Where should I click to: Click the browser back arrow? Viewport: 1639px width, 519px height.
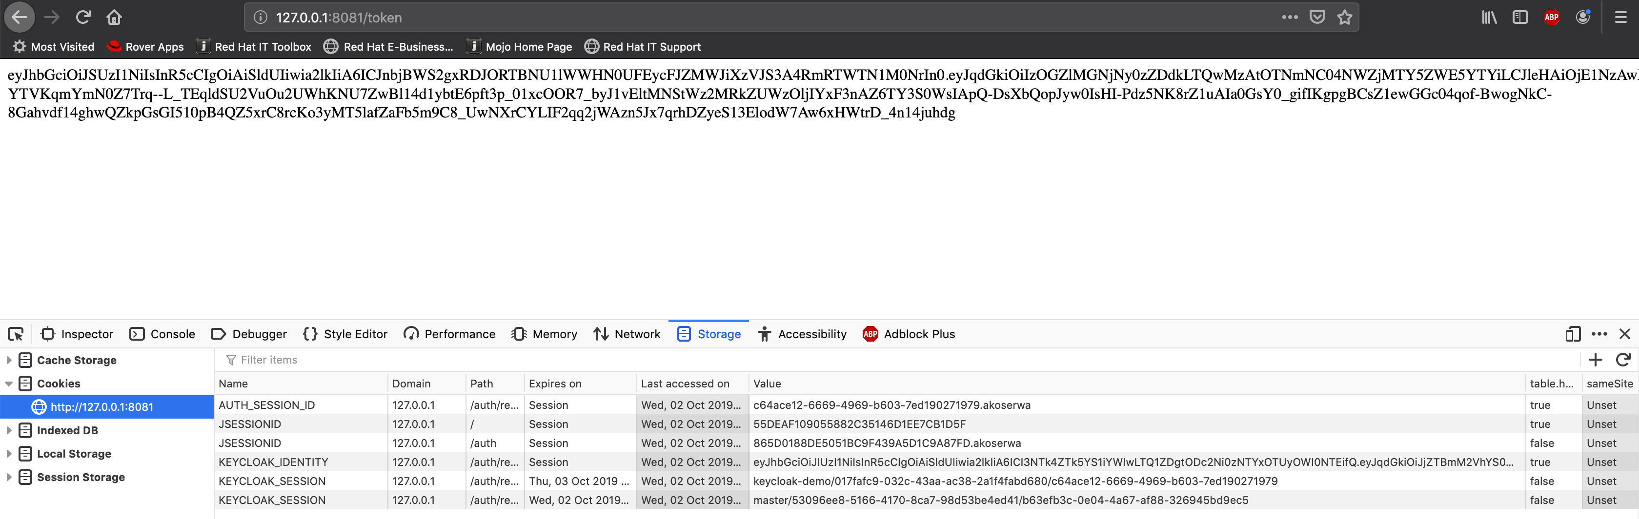(20, 17)
